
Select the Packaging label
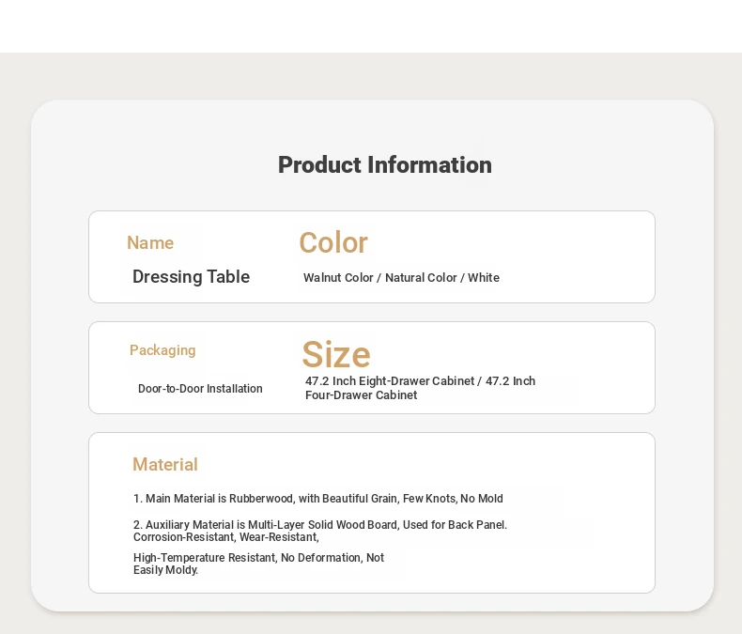point(162,350)
